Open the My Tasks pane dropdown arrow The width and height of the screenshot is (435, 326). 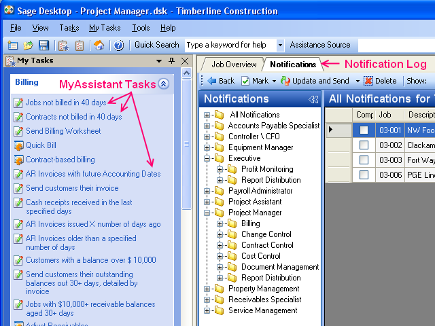click(x=159, y=61)
